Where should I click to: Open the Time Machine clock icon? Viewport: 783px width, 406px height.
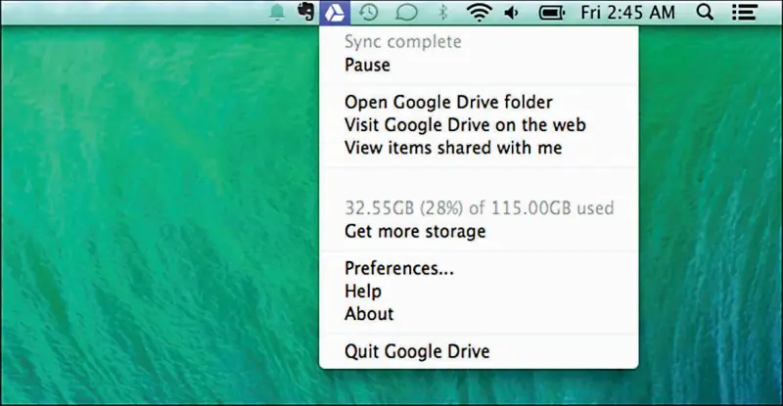[x=369, y=13]
